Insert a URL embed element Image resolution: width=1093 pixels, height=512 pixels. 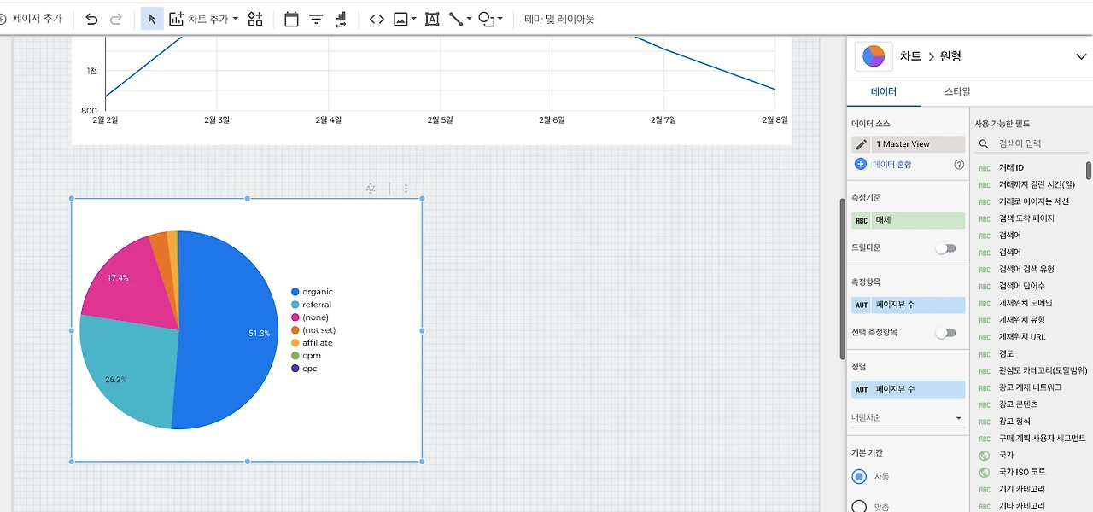[x=377, y=19]
